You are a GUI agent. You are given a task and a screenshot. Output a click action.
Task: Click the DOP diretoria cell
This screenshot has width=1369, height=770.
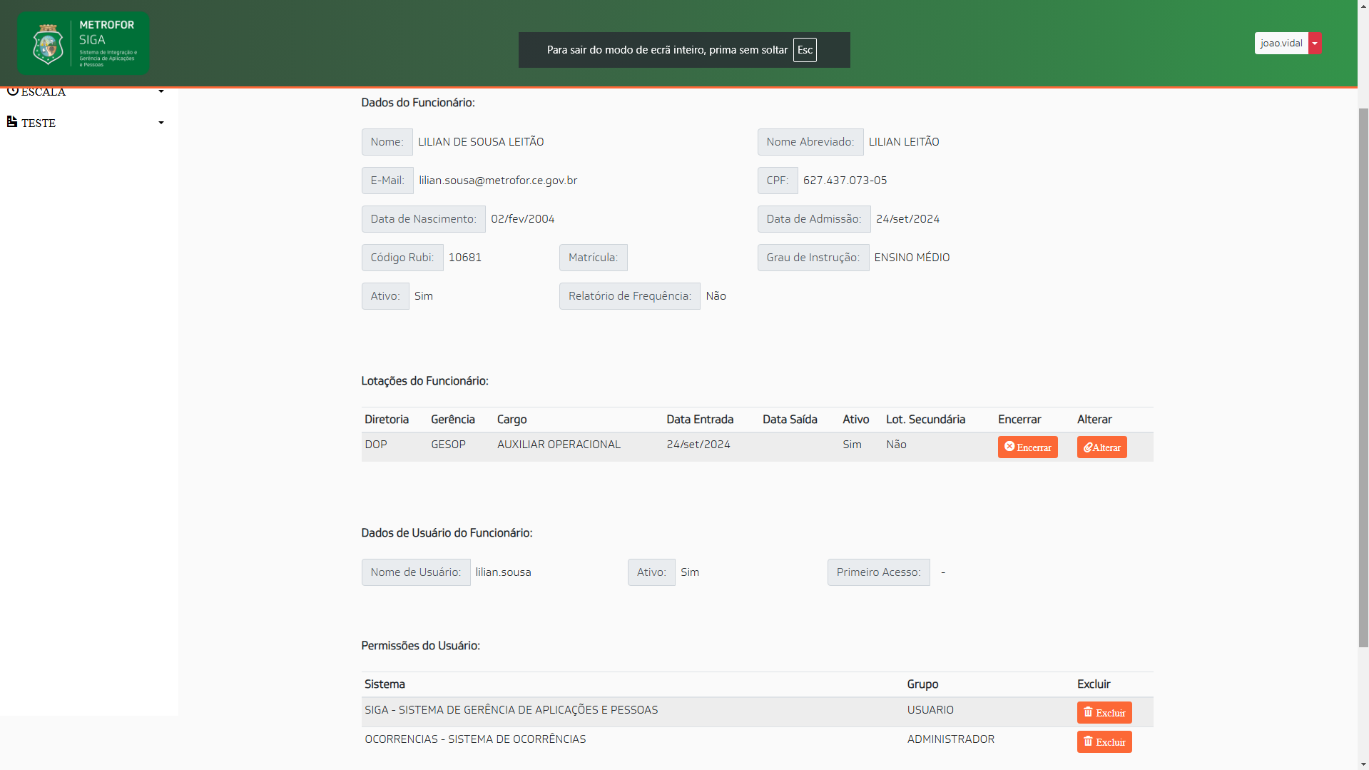point(376,445)
